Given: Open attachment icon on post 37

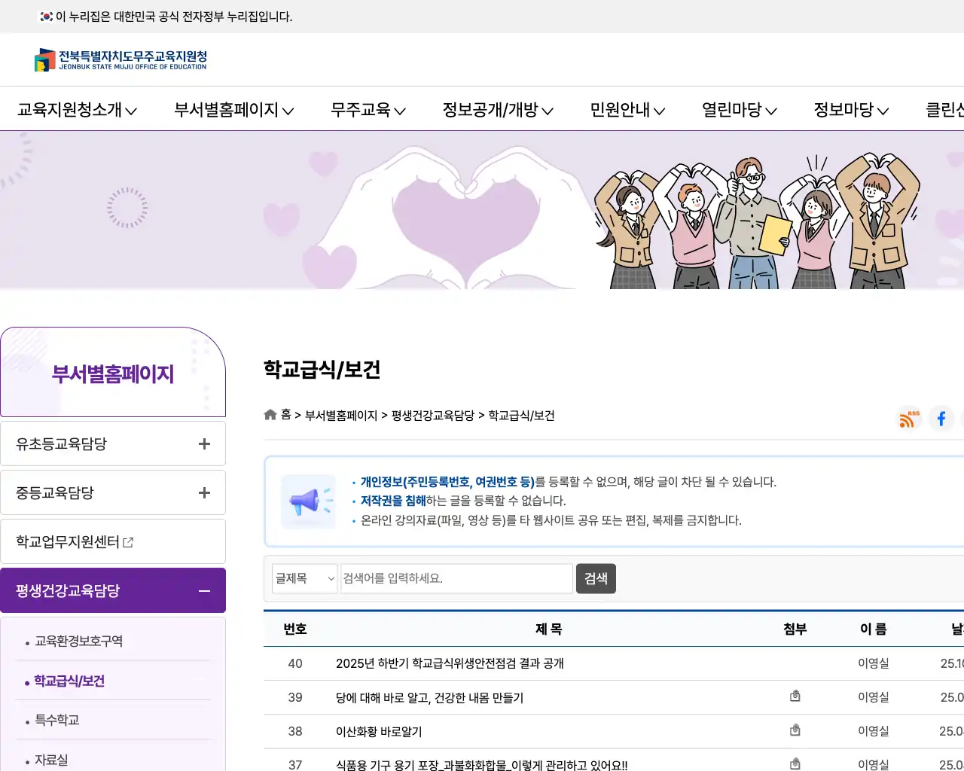Looking at the screenshot, I should (795, 763).
